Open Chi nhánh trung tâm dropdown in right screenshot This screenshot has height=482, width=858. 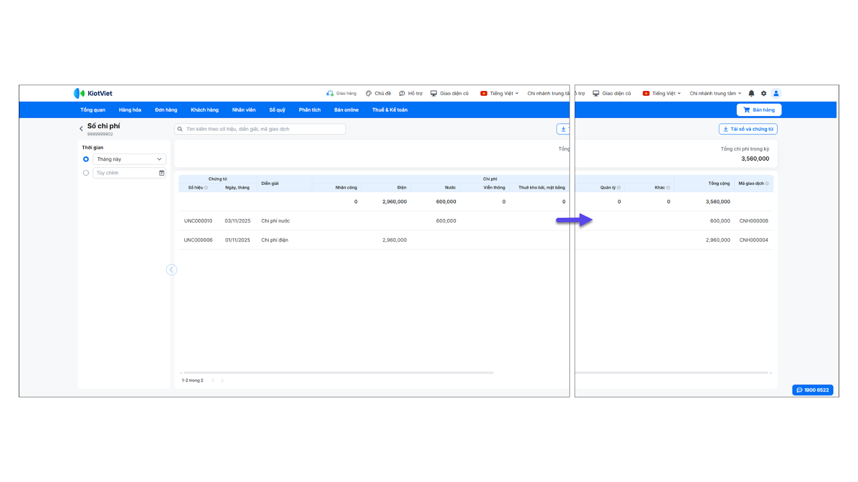coord(715,93)
